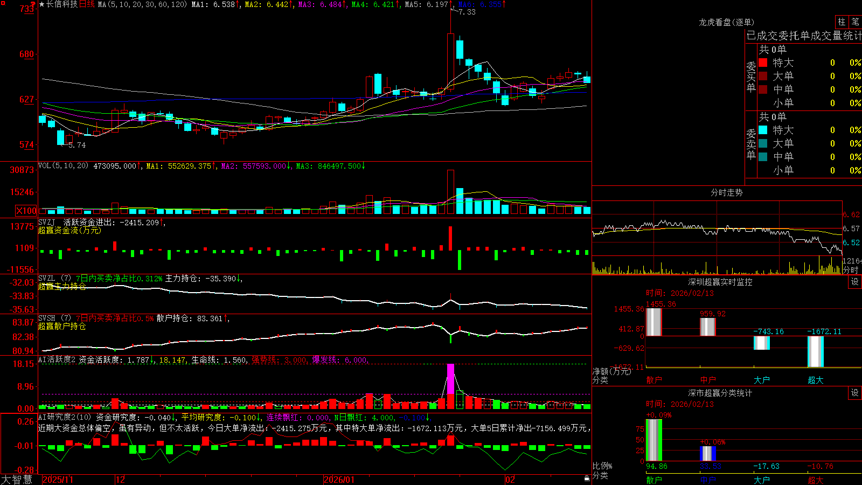Open settings 设 for 深市超赢分类统计
862x485 pixels.
click(855, 393)
